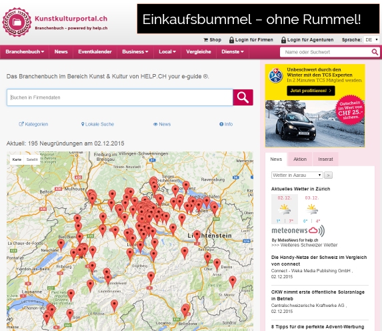Screen dimensions: 382x331
Task: Click the large pink search button
Action: coord(243,97)
